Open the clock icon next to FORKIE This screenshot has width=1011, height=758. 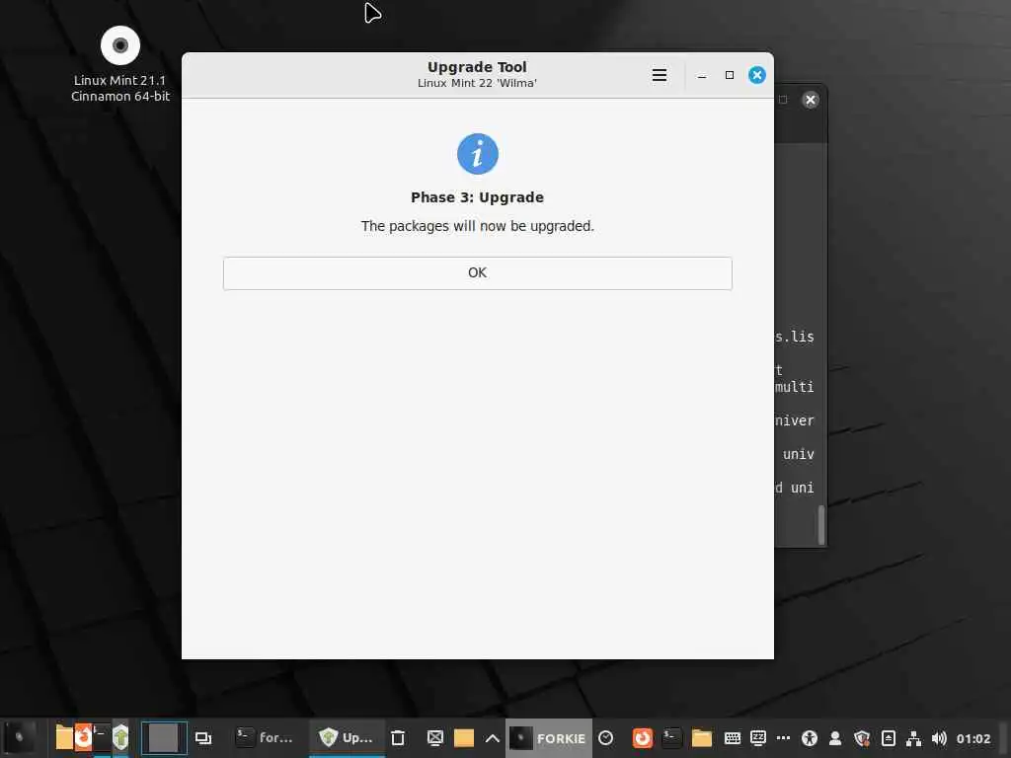(605, 738)
